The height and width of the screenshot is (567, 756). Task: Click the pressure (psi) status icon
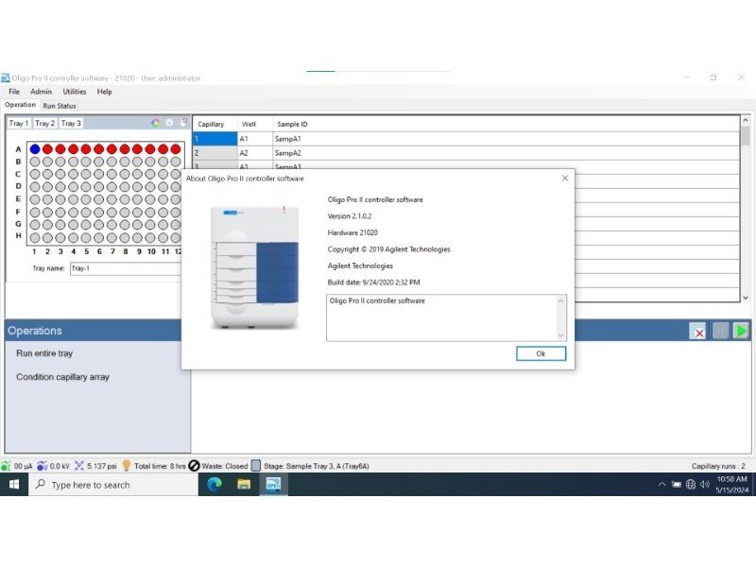coord(79,466)
